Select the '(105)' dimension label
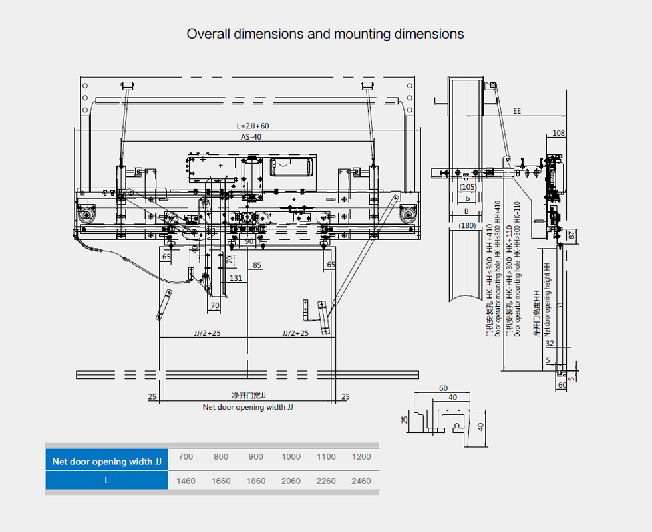Image resolution: width=652 pixels, height=532 pixels. [x=468, y=187]
